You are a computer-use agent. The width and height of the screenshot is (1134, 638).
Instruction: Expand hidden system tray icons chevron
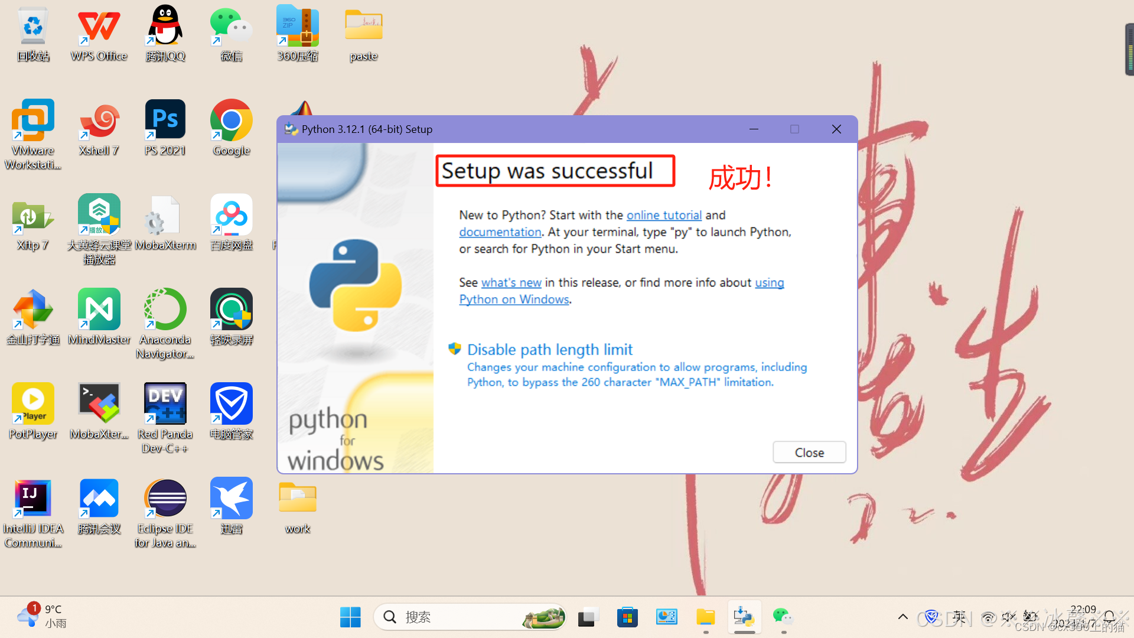[902, 617]
